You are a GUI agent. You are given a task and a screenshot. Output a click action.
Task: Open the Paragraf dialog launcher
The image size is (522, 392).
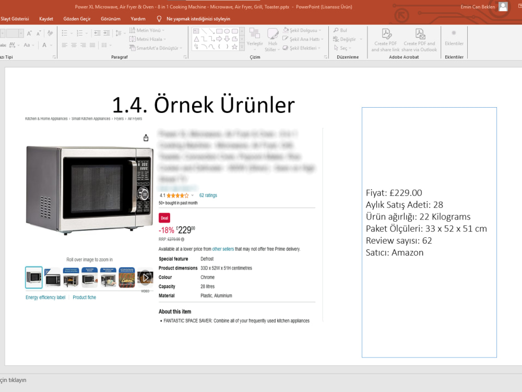tap(185, 57)
